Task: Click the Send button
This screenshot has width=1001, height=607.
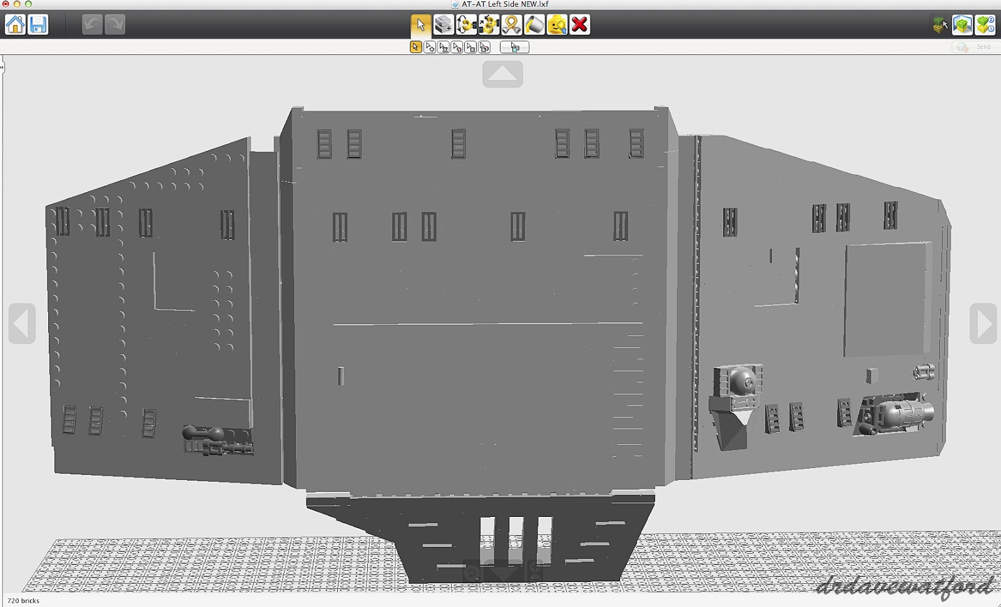Action: click(x=975, y=47)
